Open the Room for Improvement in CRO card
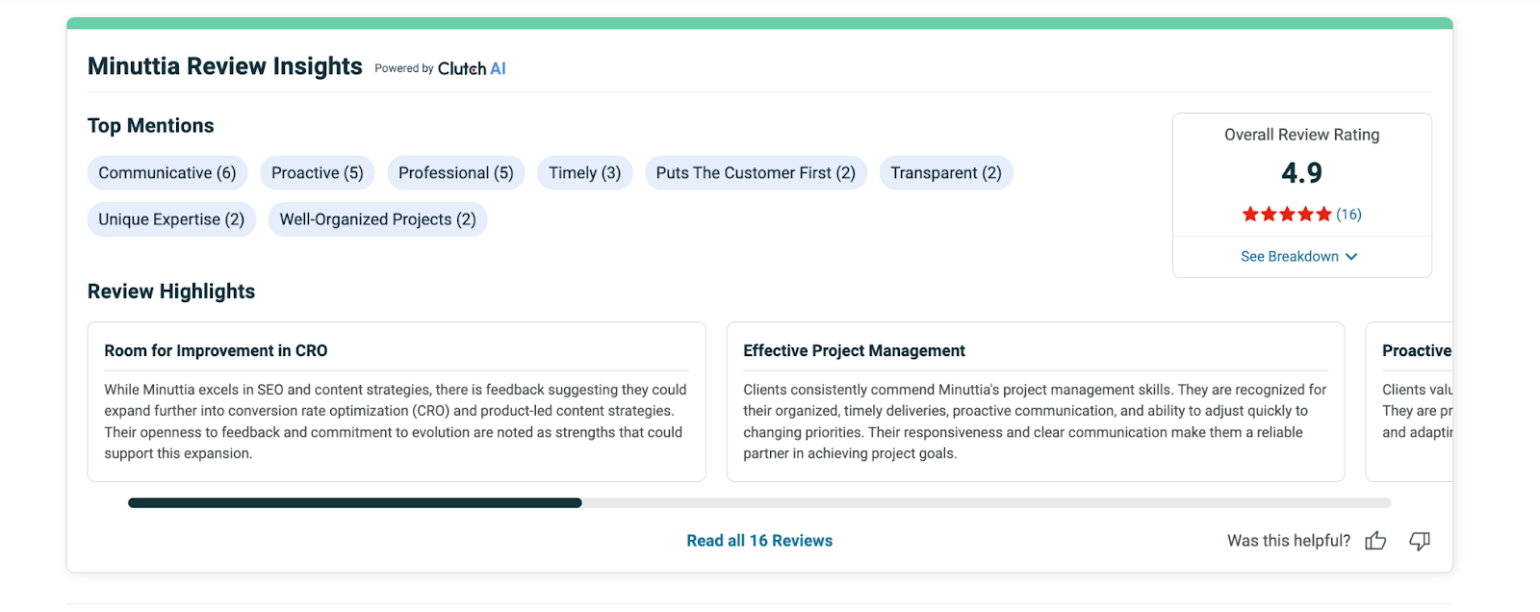Screen dimensions: 1540x612 pos(397,402)
